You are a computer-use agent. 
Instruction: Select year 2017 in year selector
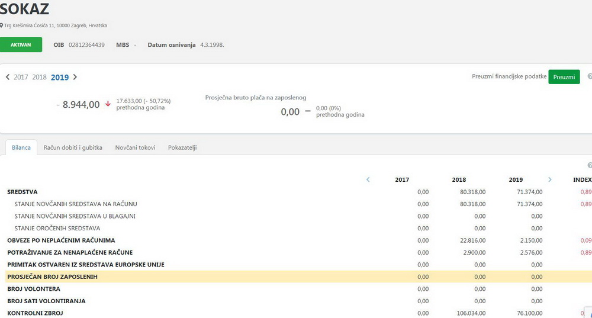point(21,77)
